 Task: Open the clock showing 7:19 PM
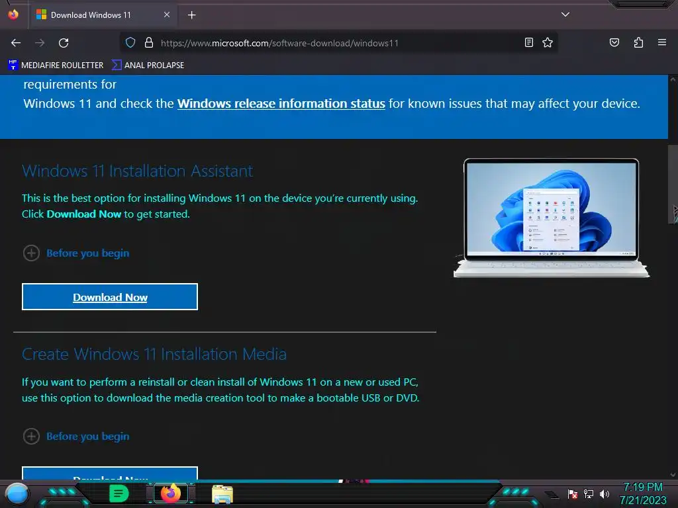[x=643, y=493]
